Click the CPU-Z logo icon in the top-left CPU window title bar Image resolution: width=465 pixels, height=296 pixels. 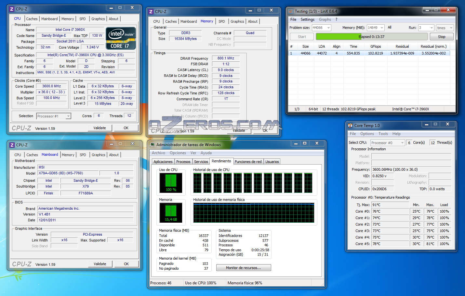(12, 9)
